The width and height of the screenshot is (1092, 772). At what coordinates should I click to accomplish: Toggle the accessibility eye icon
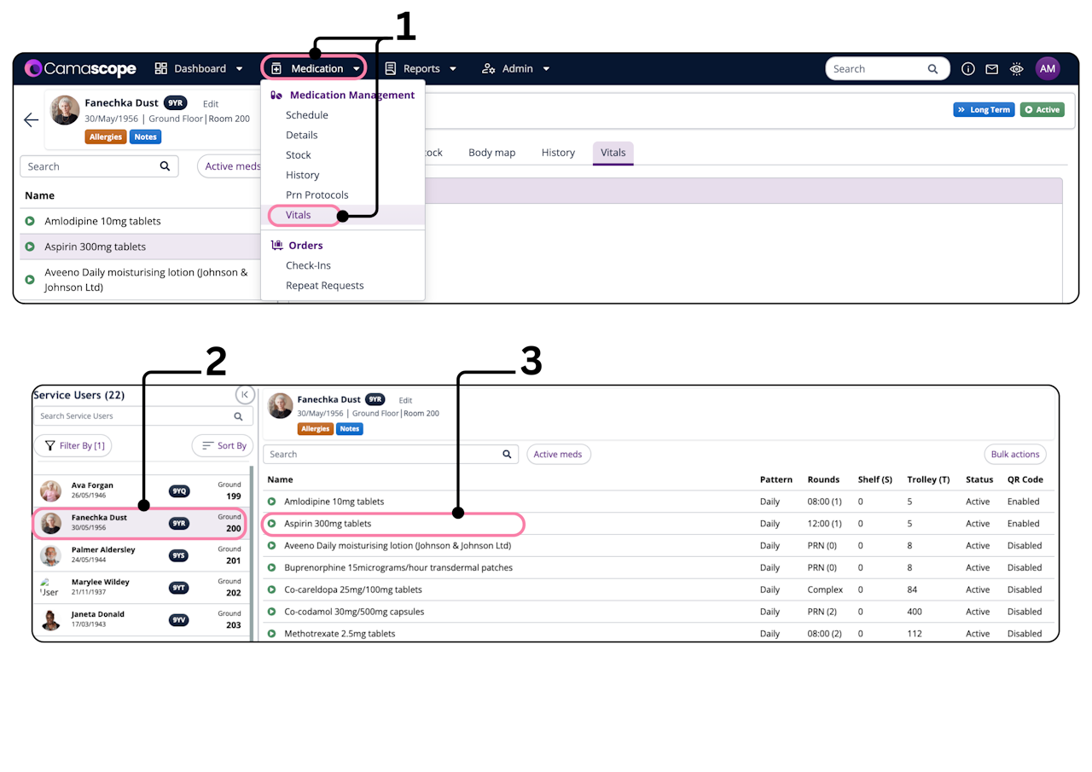pyautogui.click(x=1017, y=69)
